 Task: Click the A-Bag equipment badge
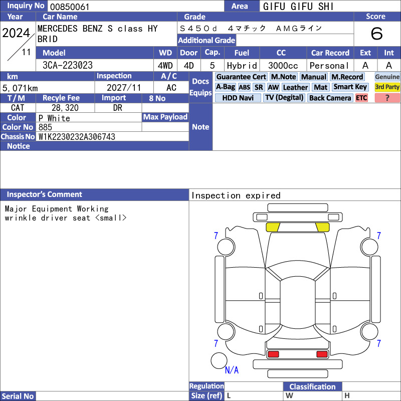(225, 87)
